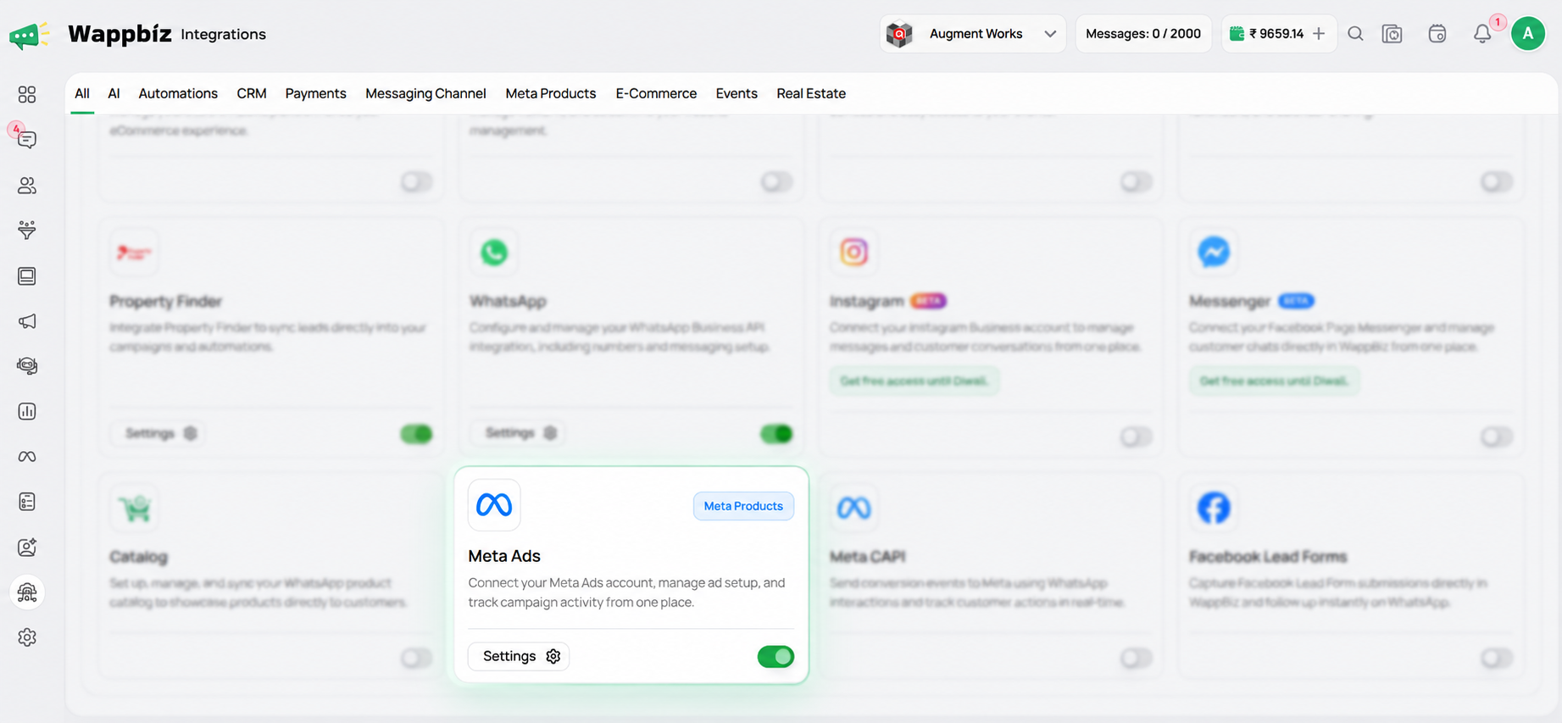The image size is (1562, 723).
Task: Click the Instagram card logo icon
Action: pyautogui.click(x=853, y=252)
